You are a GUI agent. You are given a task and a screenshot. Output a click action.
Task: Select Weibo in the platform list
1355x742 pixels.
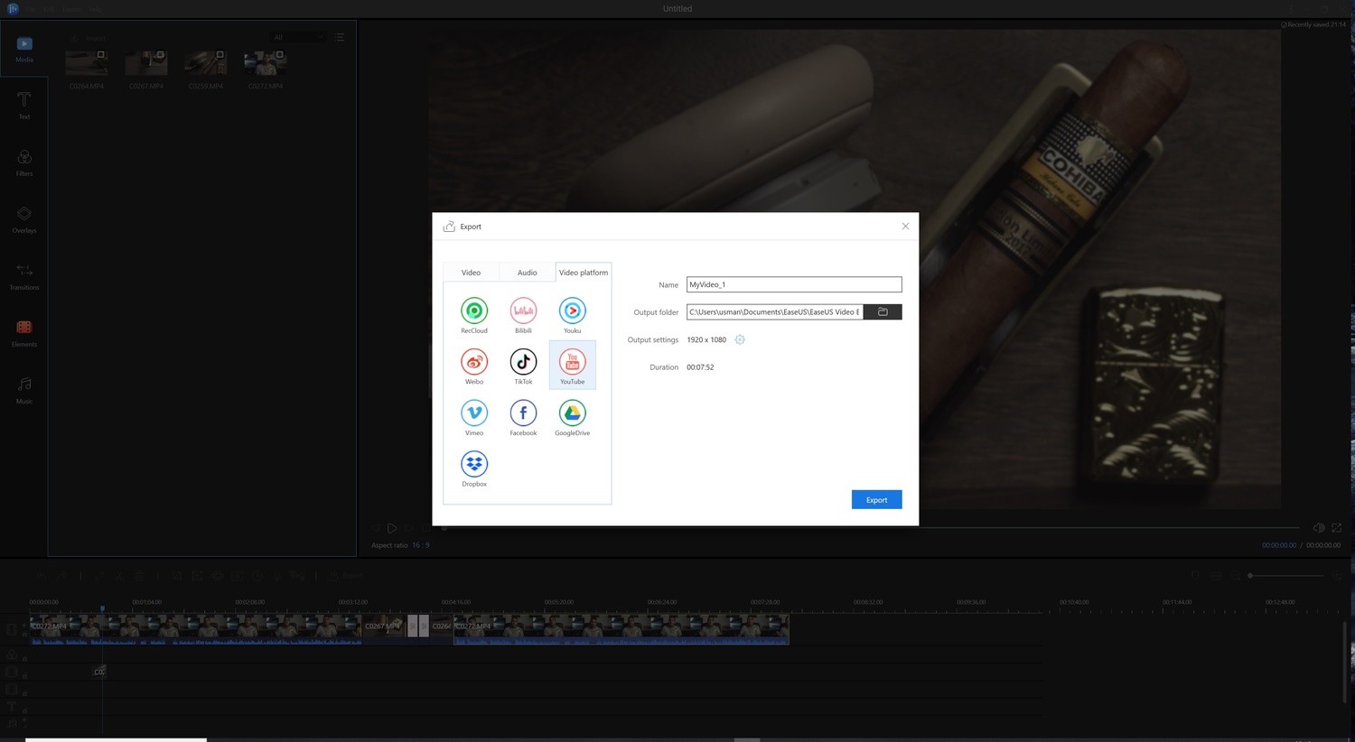[474, 362]
